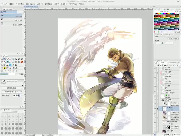Click the layer opacity slider
Image resolution: width=181 pixels, height=136 pixels.
pos(172,63)
